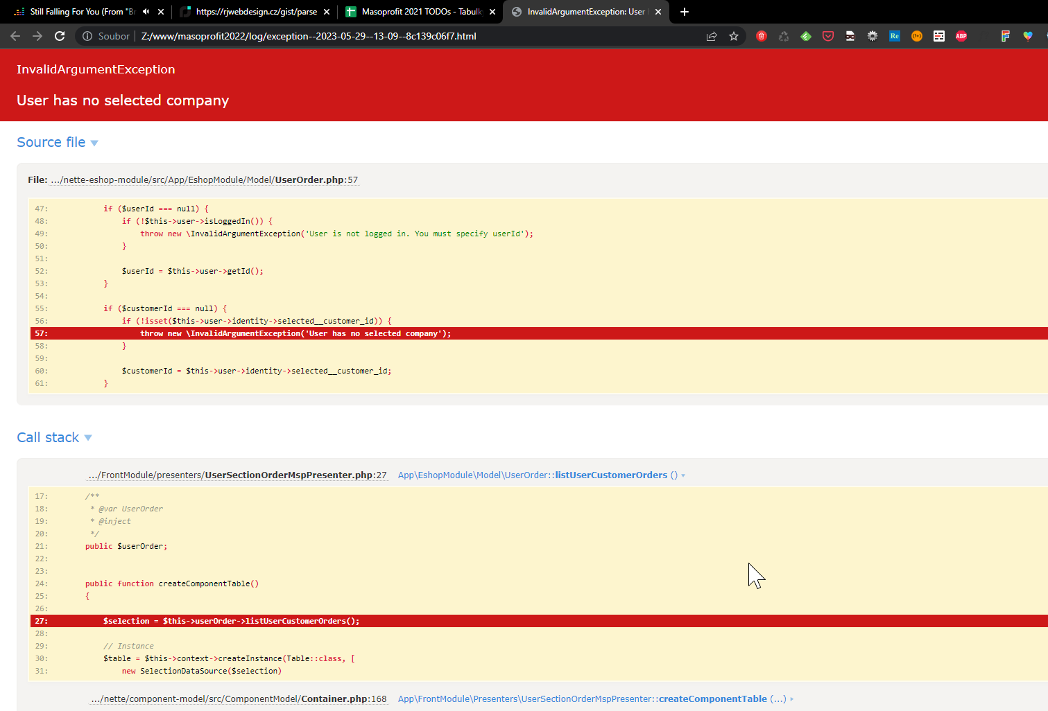Open the rainbow heart extension icon
This screenshot has height=711, width=1048.
[x=1028, y=36]
